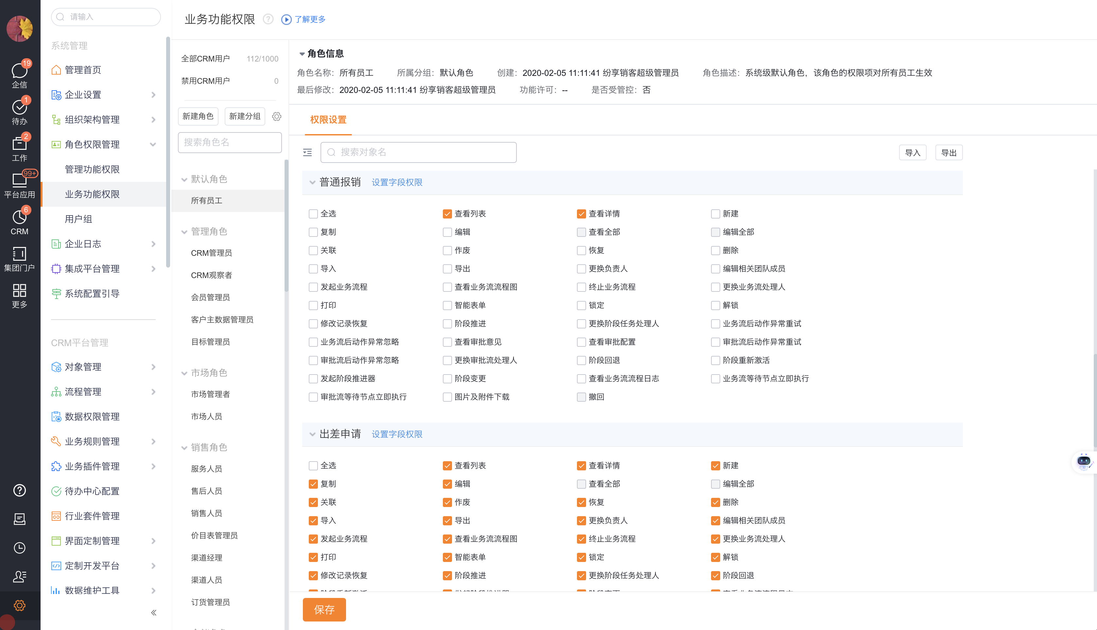Click the 请输入 search box at top

coord(106,17)
